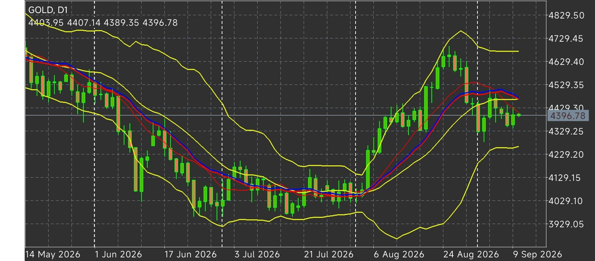Click the 6 Aug 2026 date label
The image size is (595, 261).
pyautogui.click(x=399, y=254)
